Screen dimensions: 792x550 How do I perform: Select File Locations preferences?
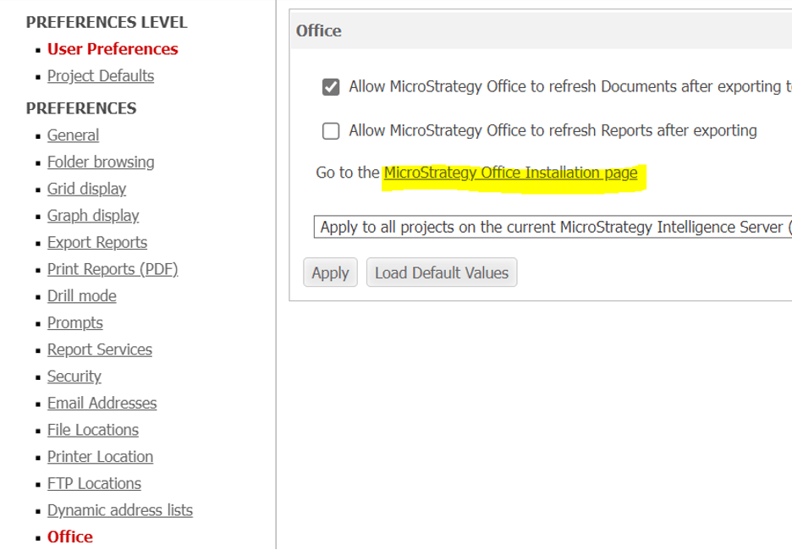[93, 430]
